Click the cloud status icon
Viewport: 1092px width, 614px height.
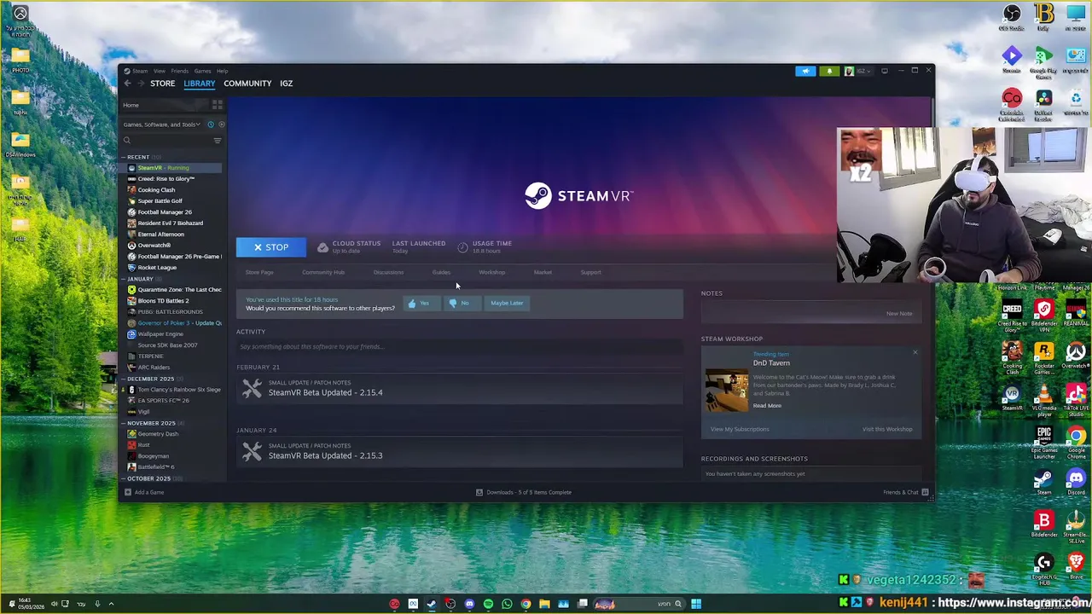click(322, 247)
